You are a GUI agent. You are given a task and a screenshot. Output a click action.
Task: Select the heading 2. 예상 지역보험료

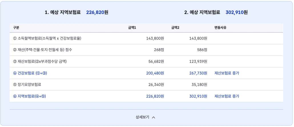click(x=202, y=13)
